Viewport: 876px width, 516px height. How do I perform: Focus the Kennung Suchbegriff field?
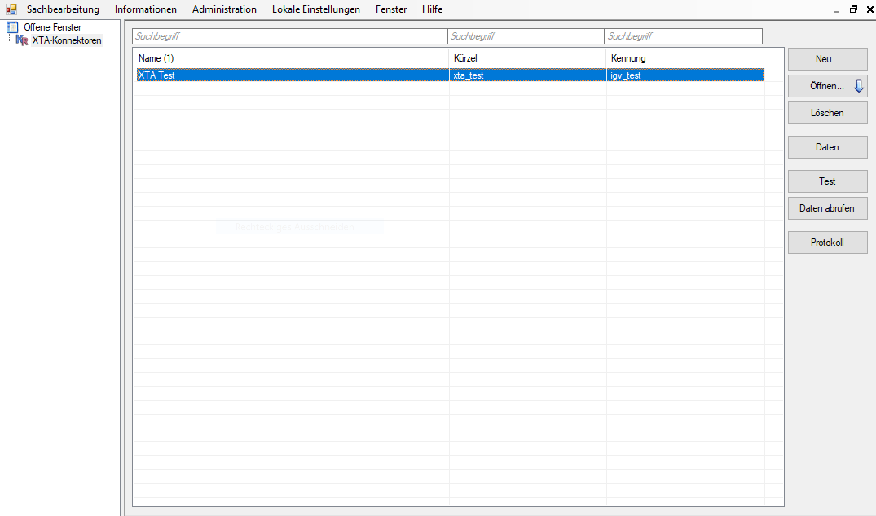[683, 36]
